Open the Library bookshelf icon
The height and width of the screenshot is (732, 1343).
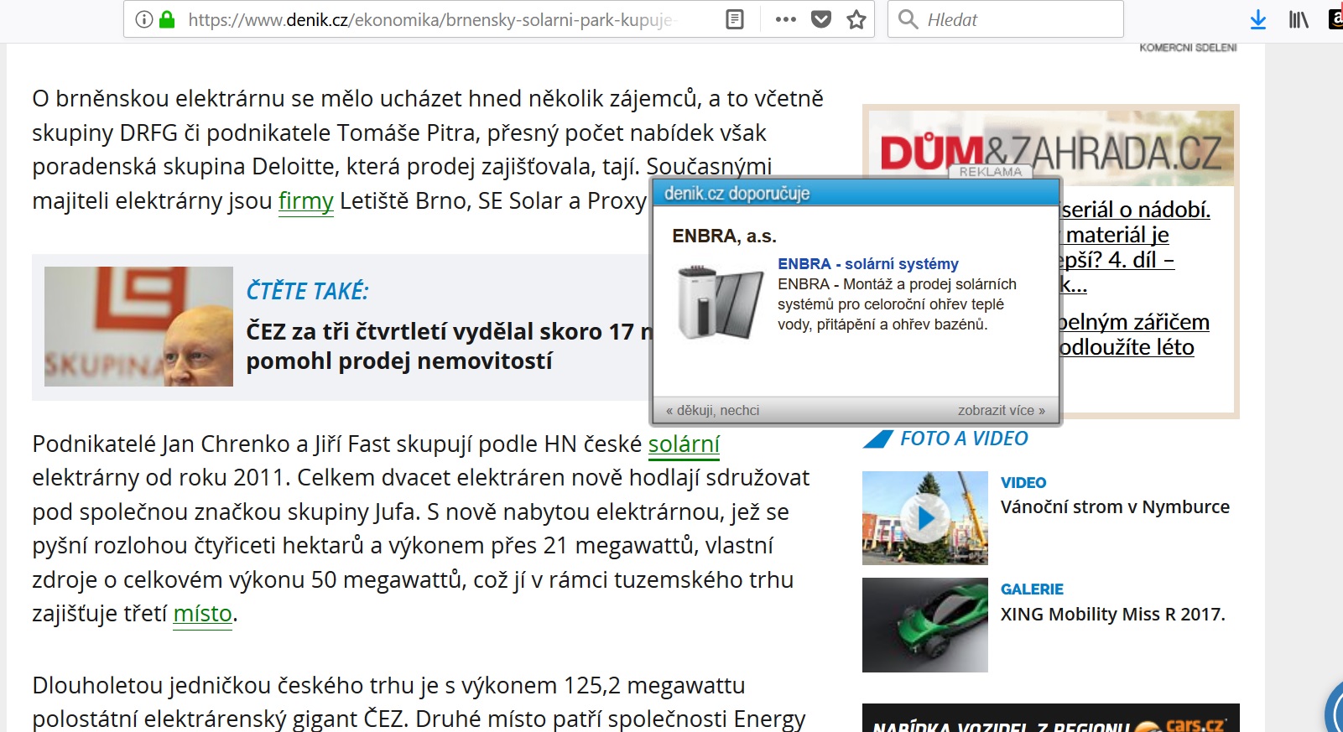1299,19
